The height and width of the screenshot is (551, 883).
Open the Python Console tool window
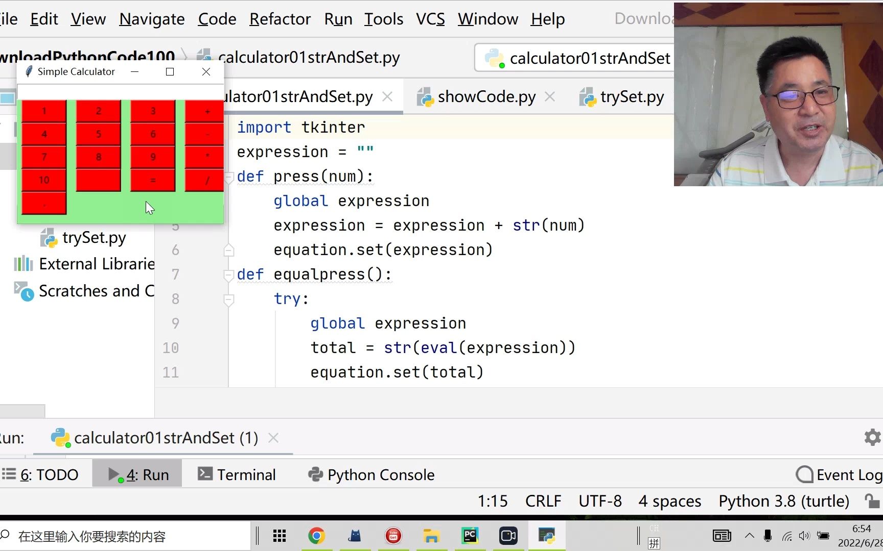point(371,475)
